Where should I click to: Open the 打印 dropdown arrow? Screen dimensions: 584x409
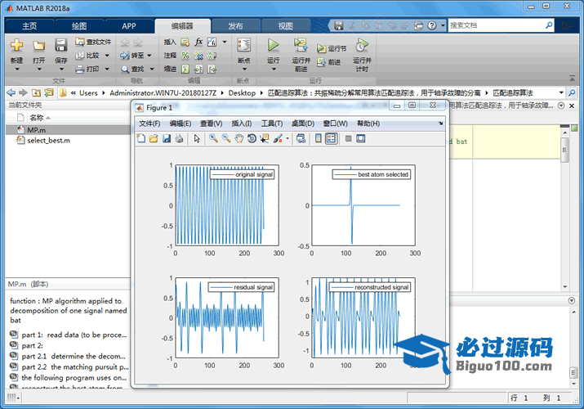(107, 69)
